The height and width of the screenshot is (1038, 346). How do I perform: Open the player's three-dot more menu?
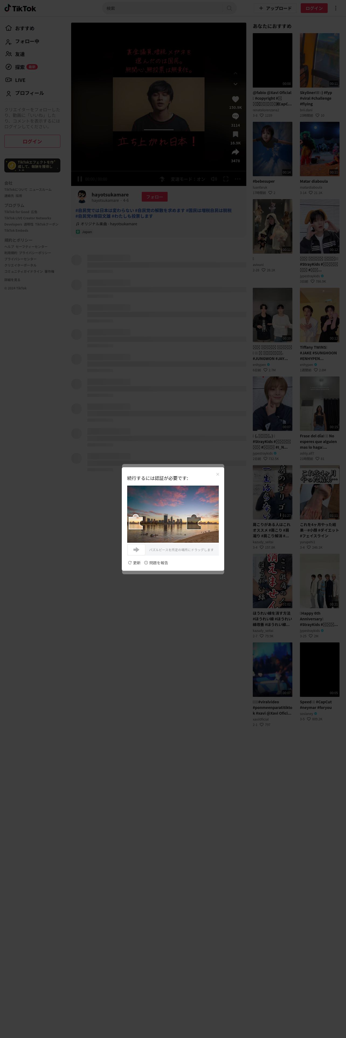[238, 179]
